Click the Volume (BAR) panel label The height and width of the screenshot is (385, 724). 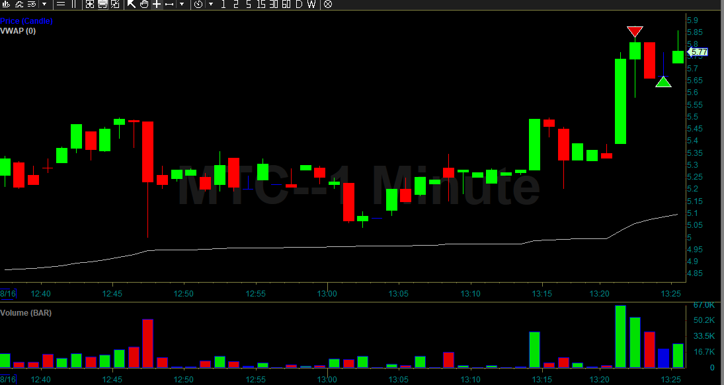coord(26,312)
